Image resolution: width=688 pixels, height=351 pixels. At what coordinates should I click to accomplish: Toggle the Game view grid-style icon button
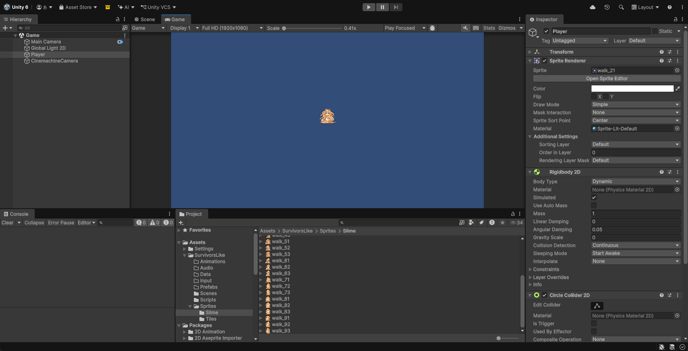point(476,28)
